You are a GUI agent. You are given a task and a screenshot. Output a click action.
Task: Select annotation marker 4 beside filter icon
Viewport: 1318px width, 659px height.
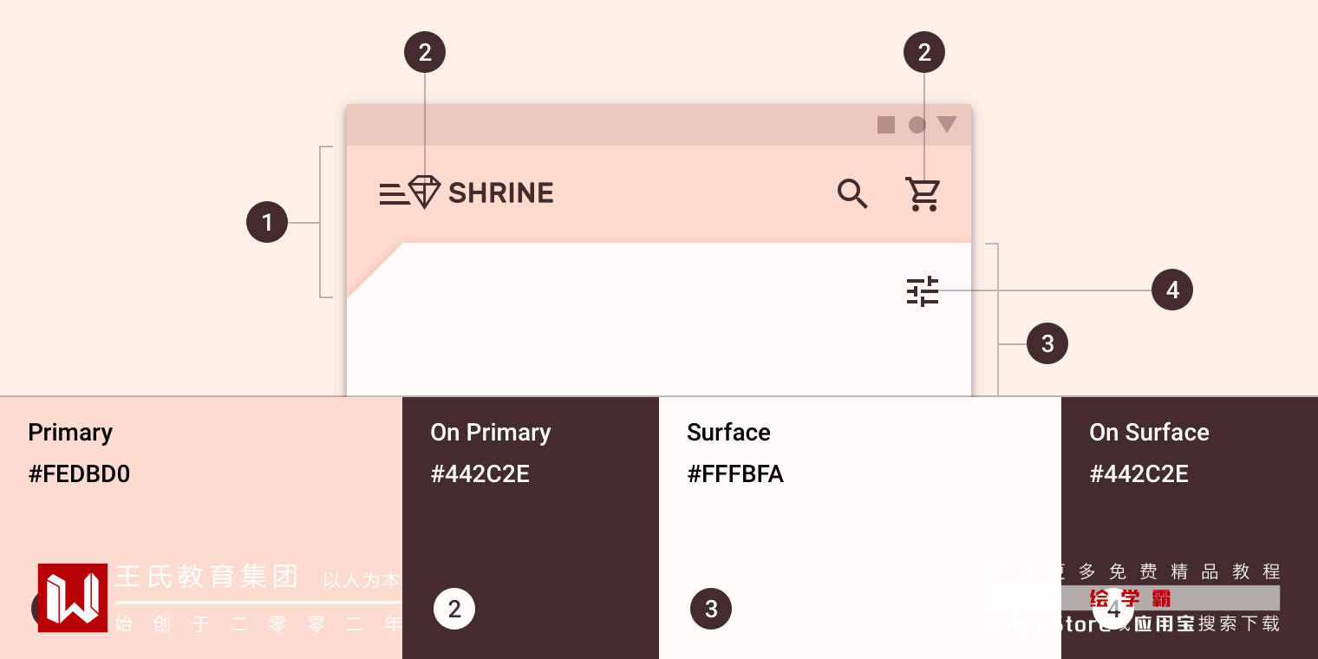coord(1172,290)
